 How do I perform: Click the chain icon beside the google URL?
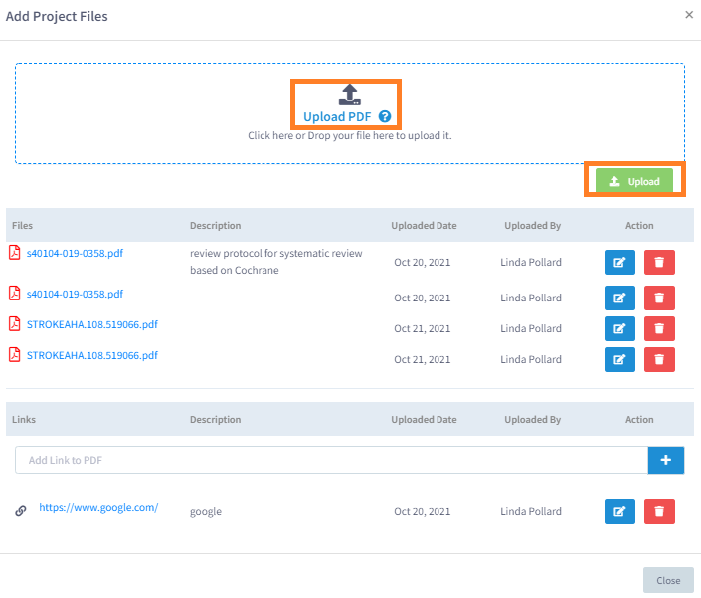pyautogui.click(x=21, y=511)
